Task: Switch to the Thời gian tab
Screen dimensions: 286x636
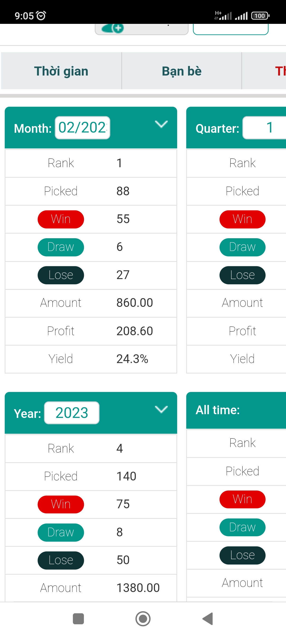Action: 61,71
